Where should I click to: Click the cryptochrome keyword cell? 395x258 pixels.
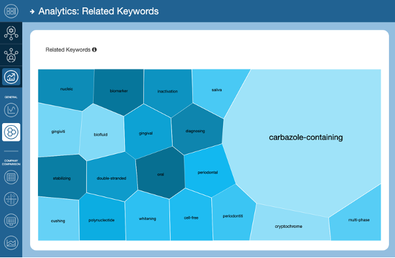[x=288, y=226]
